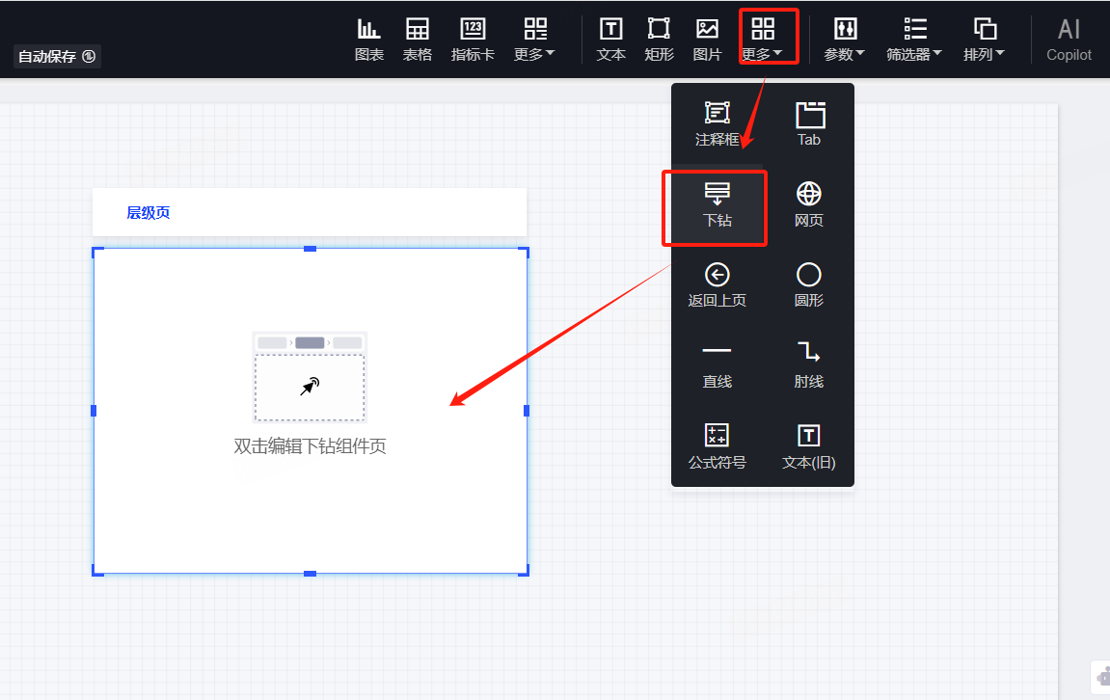
Task: Expand the 参数 parameters dropdown
Action: (x=844, y=39)
